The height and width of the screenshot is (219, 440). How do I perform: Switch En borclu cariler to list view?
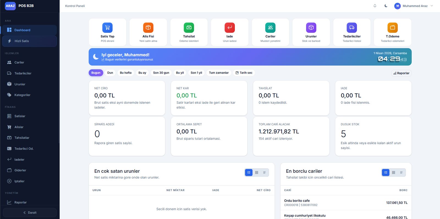386,172
